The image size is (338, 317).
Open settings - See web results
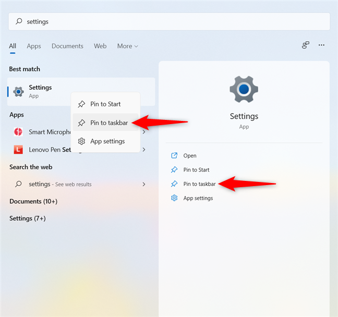point(81,184)
